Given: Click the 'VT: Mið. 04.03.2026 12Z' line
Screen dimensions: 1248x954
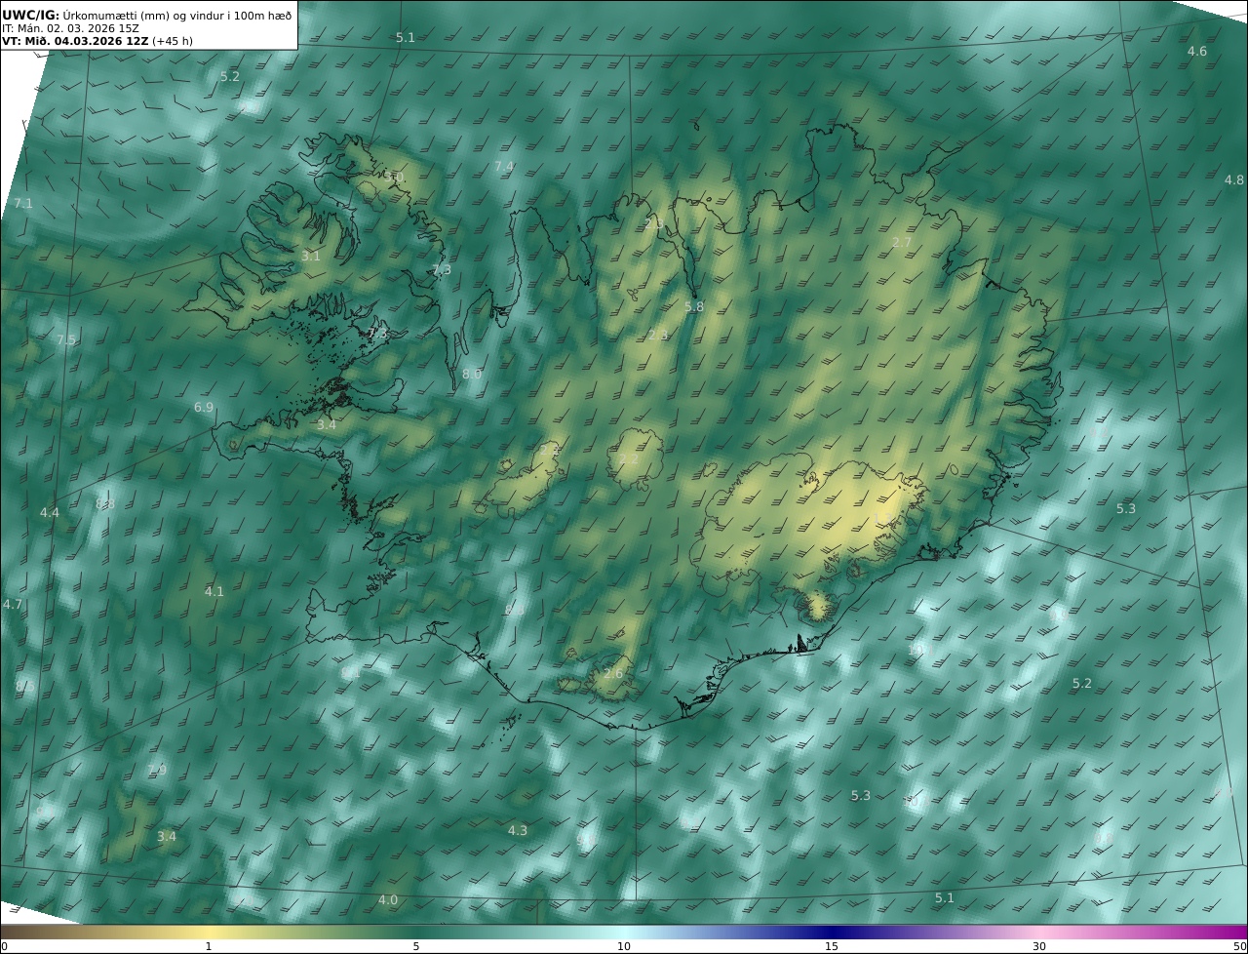Looking at the screenshot, I should pos(75,41).
